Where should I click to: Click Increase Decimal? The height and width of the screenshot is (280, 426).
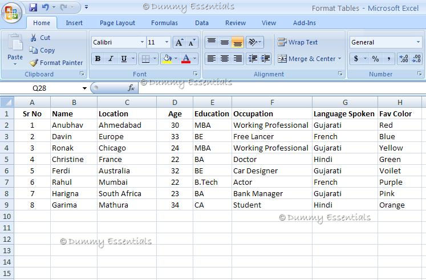coord(404,59)
